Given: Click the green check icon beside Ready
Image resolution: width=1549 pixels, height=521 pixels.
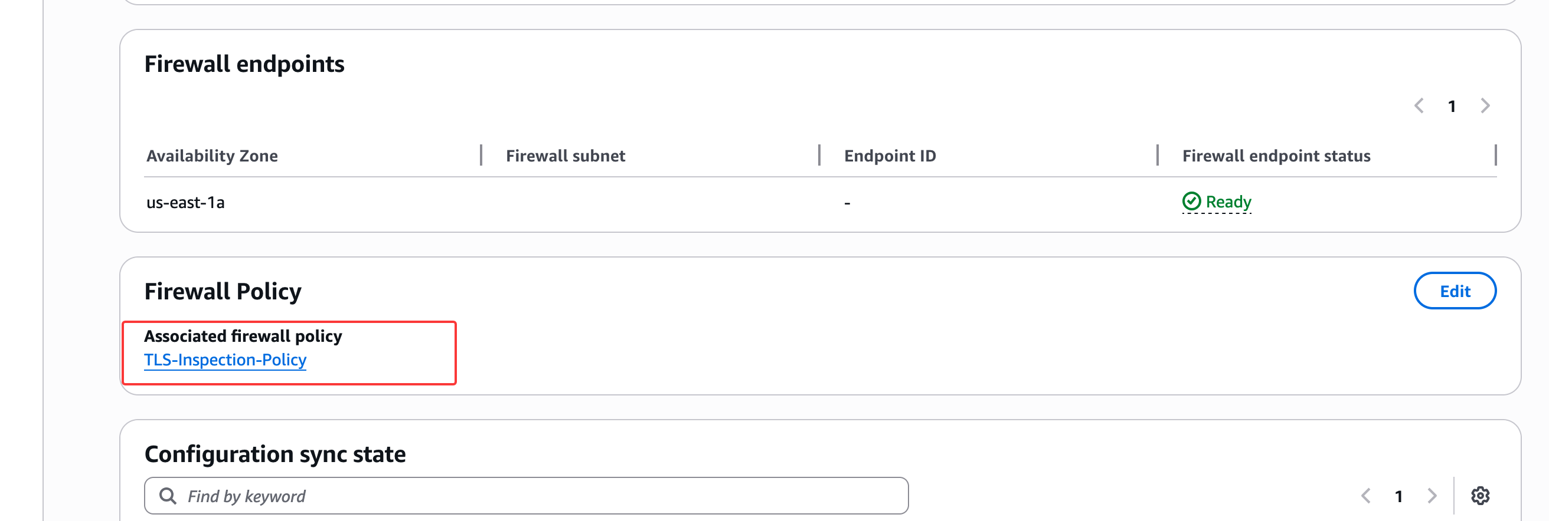Looking at the screenshot, I should tap(1191, 202).
